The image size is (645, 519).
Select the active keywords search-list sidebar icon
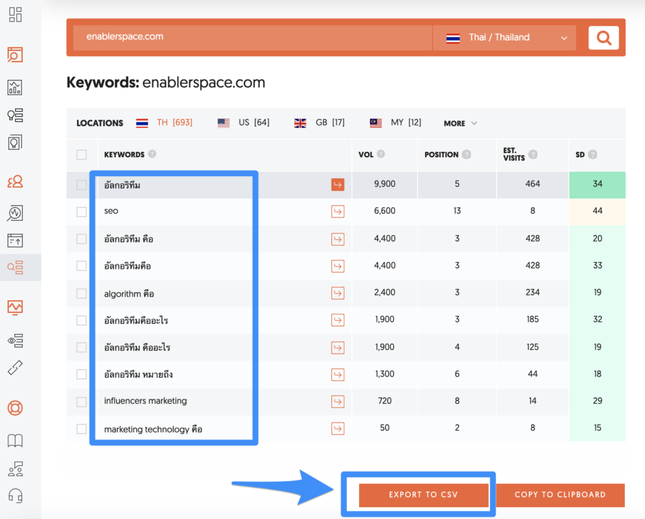click(x=15, y=268)
